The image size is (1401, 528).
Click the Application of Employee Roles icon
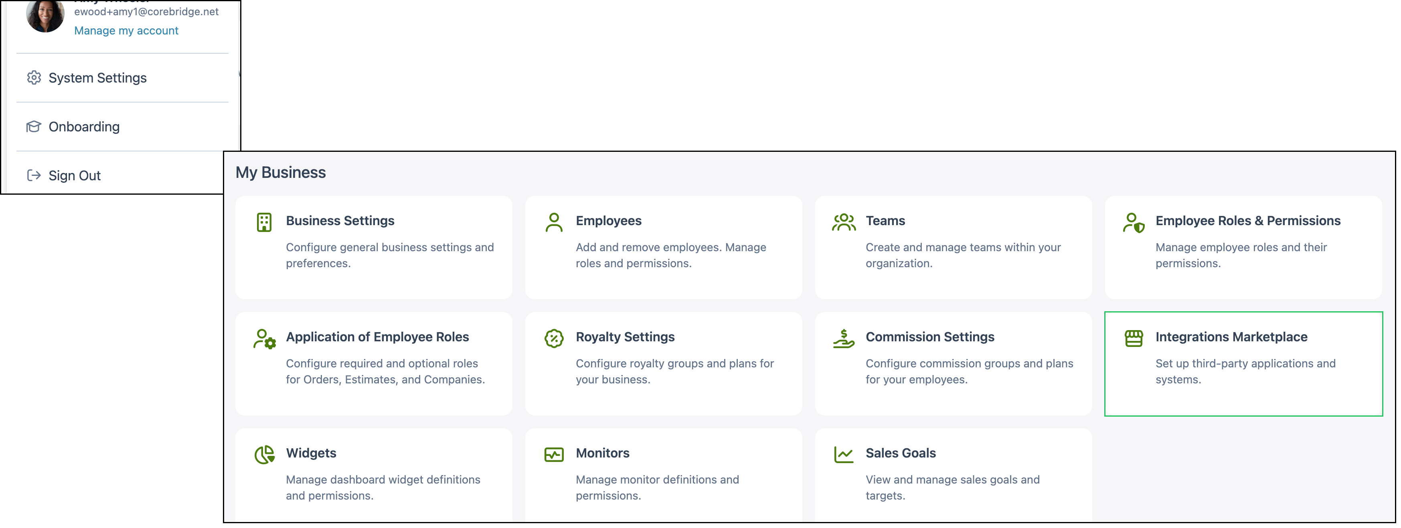[x=265, y=339]
